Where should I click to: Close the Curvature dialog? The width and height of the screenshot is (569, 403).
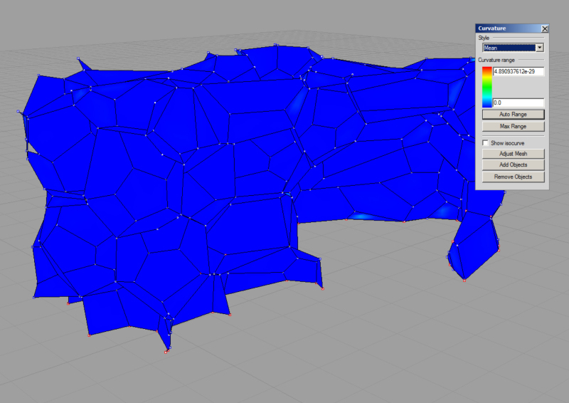click(x=544, y=28)
